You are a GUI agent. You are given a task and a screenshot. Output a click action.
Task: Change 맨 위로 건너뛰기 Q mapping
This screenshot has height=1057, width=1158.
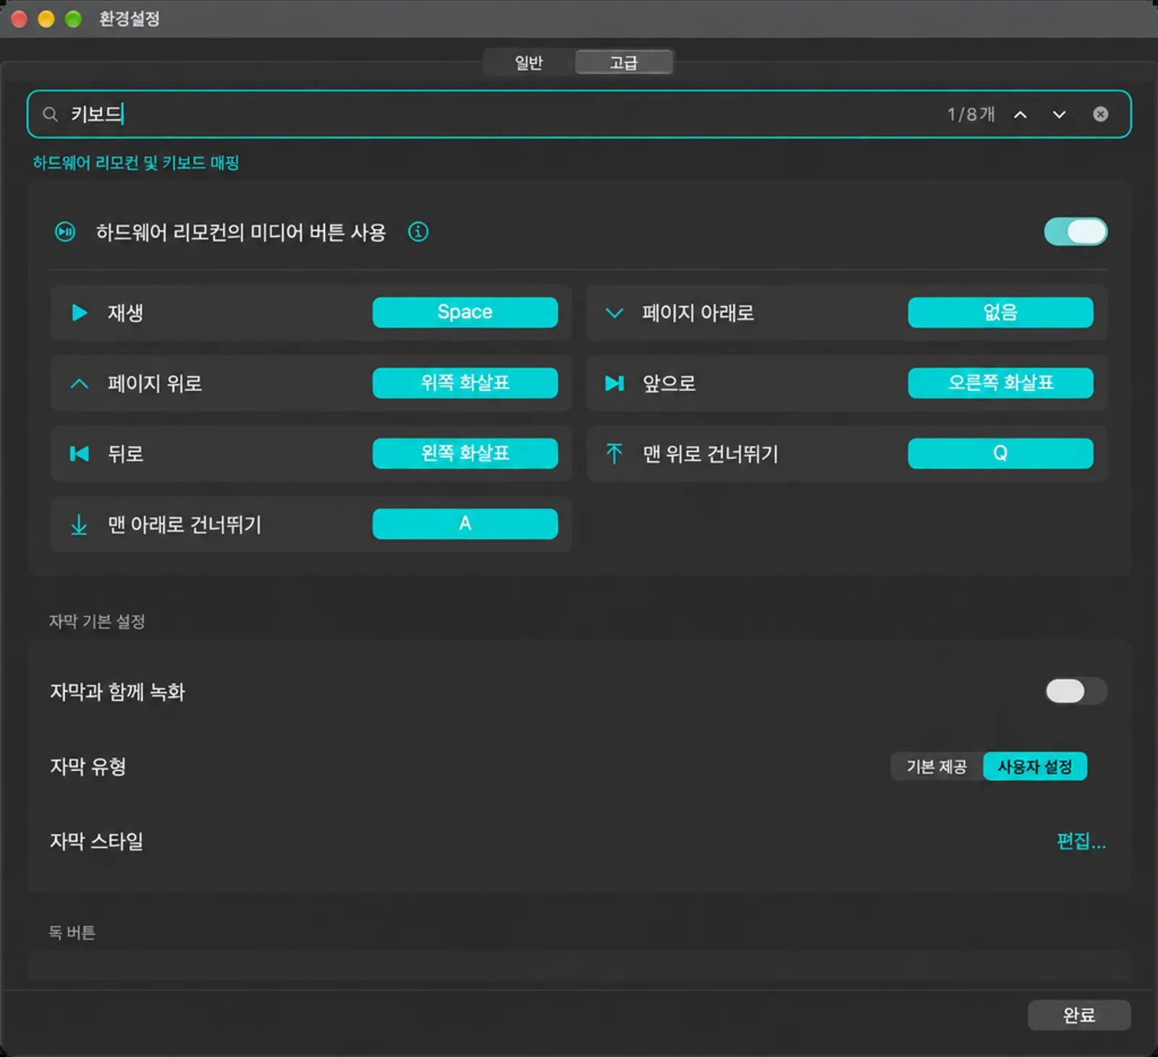(1000, 453)
